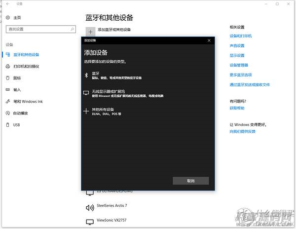Click the 查找设置 search field
The width and height of the screenshot is (296, 229).
pos(41,29)
